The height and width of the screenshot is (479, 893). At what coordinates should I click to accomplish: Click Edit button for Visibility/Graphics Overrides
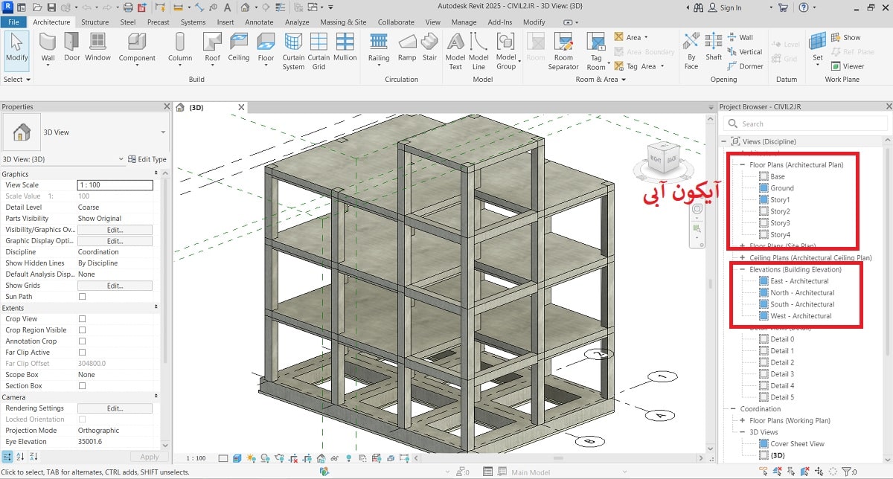(115, 230)
